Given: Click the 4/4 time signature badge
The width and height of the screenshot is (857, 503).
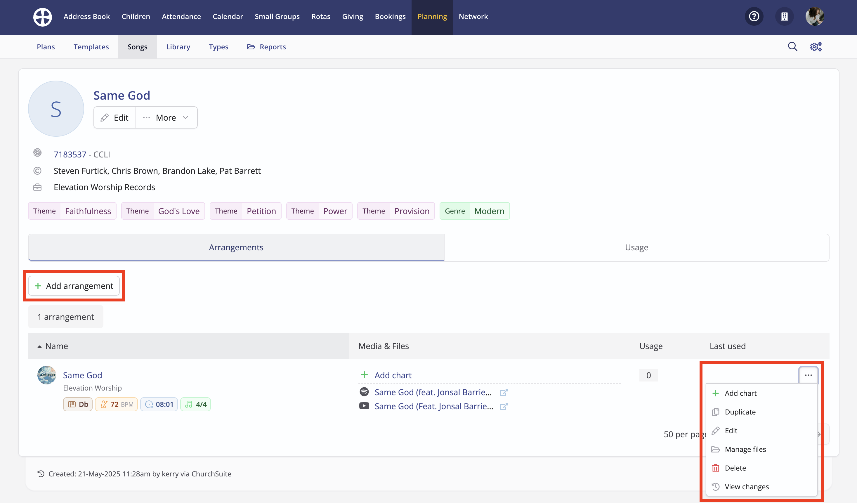Looking at the screenshot, I should (195, 404).
